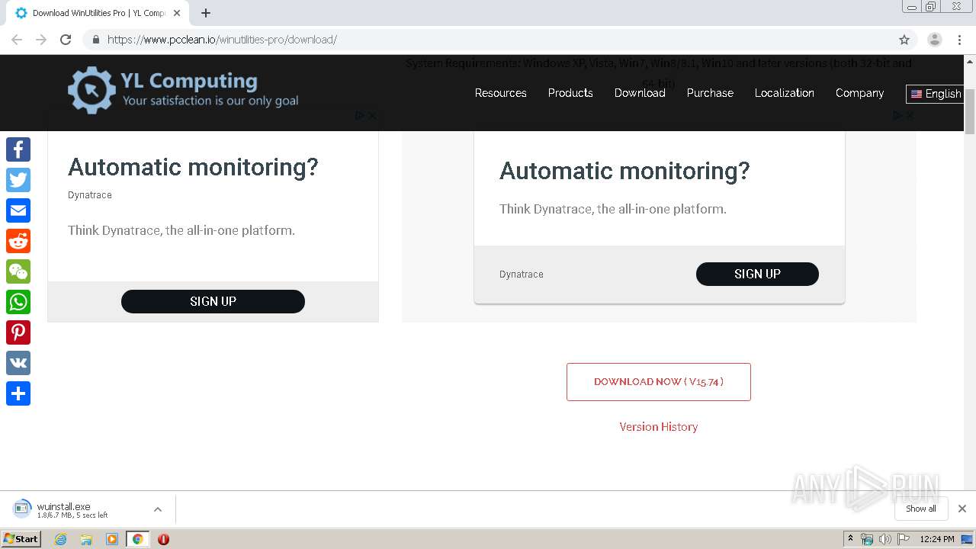
Task: Open the wuinstall.exe download file icon
Action: click(23, 509)
